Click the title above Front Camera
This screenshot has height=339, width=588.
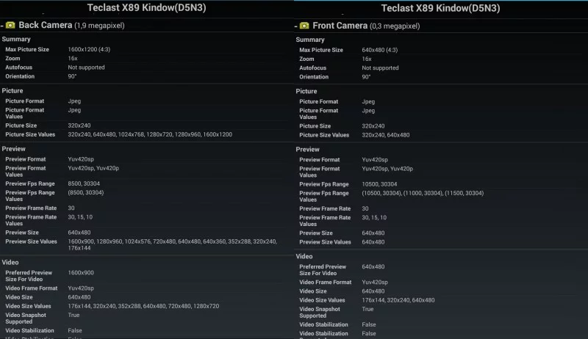(440, 9)
